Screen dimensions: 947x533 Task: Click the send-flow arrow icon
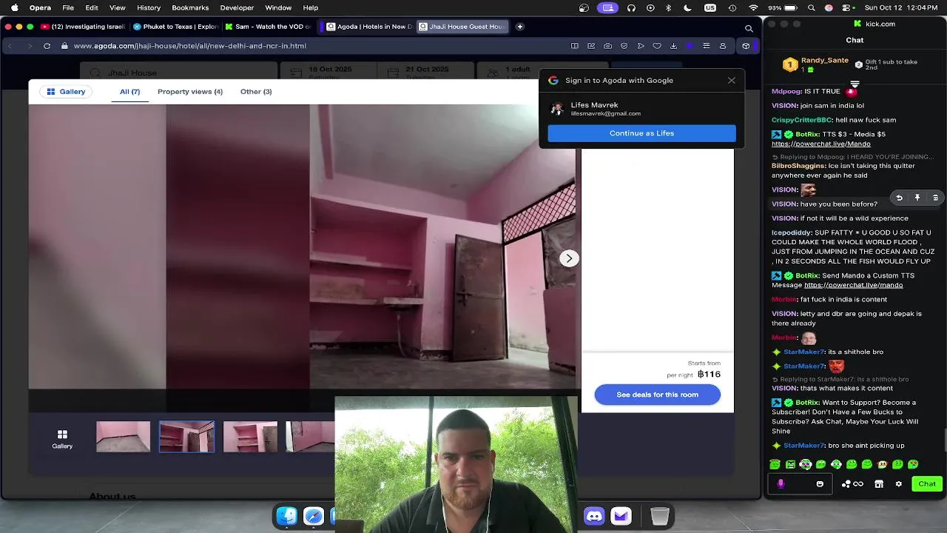(641, 46)
